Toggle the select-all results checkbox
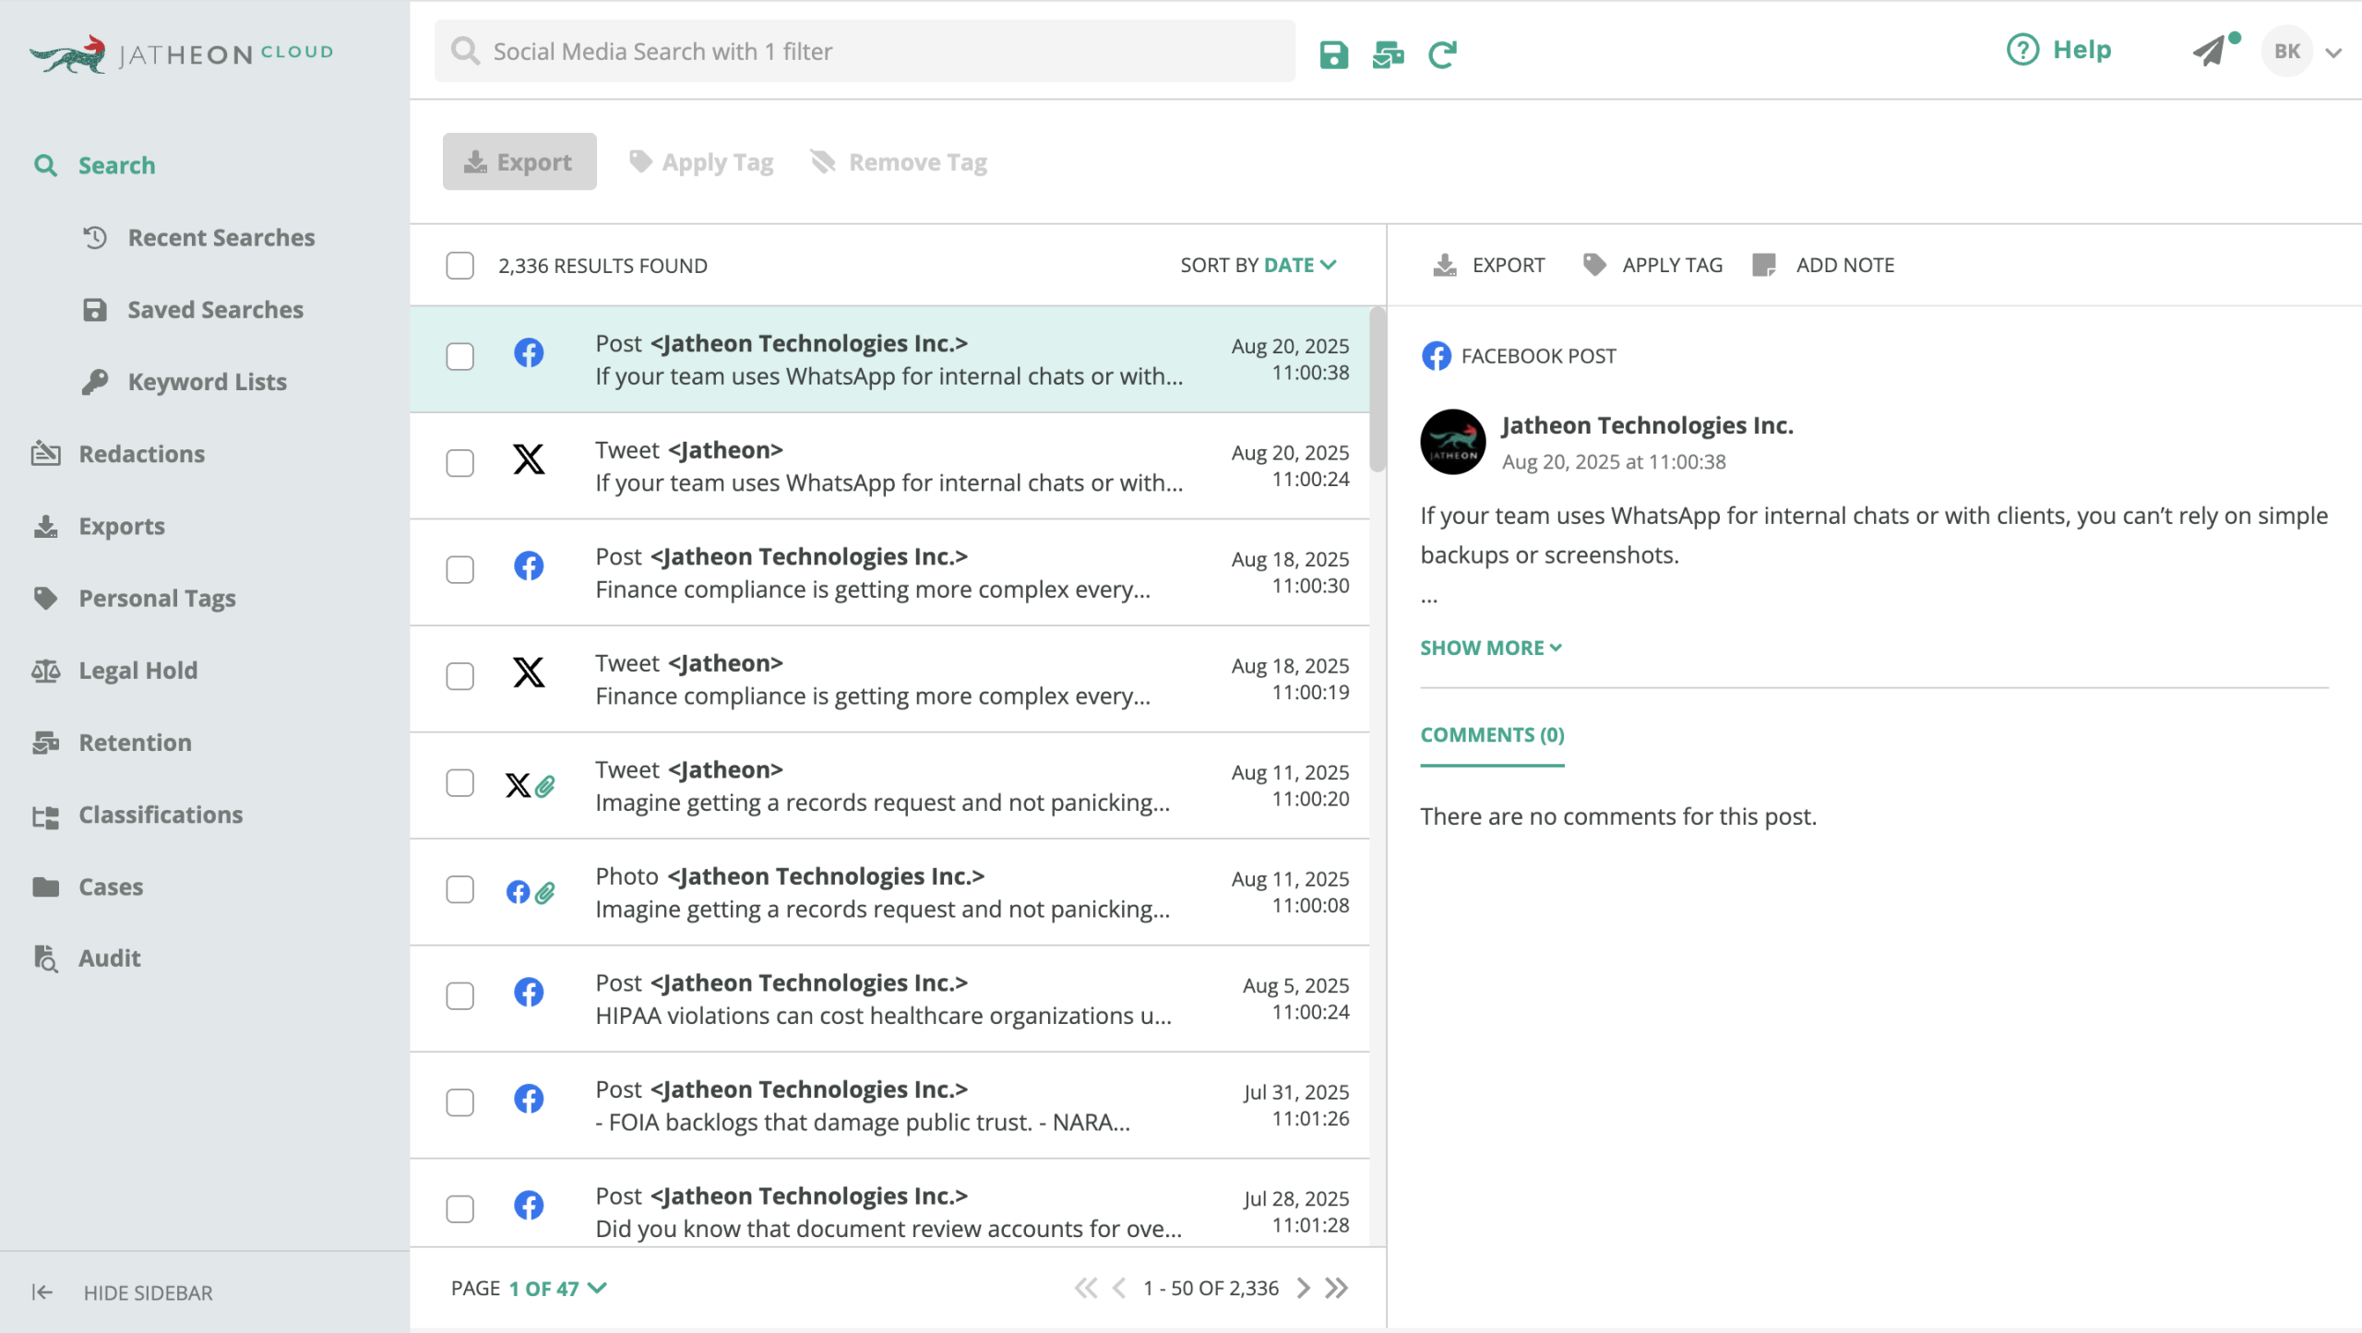Image resolution: width=2362 pixels, height=1333 pixels. [x=459, y=266]
